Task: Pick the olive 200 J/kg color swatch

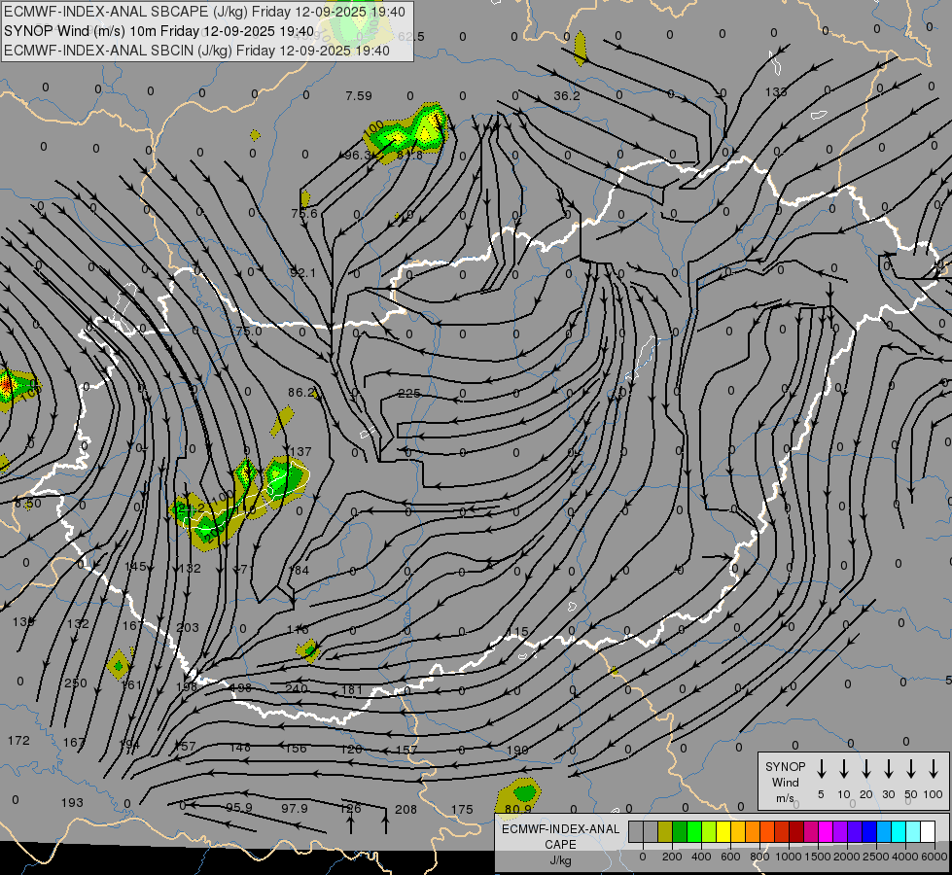Action: coord(665,831)
